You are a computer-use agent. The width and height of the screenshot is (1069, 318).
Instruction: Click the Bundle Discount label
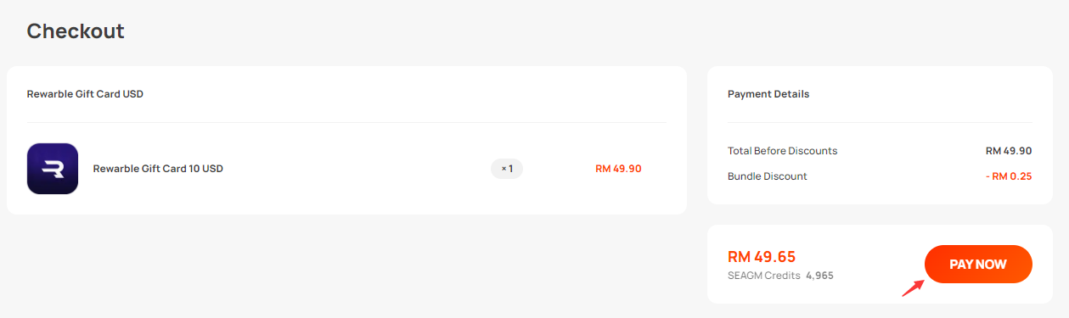click(x=768, y=176)
